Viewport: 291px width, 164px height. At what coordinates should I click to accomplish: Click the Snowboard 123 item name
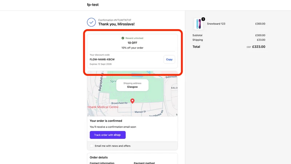coord(216,24)
